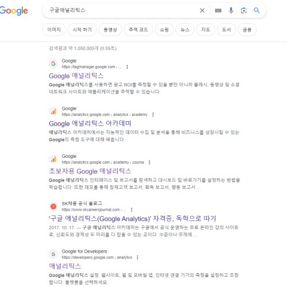Click the 검색결과 약 1,050,000개 result count
The image size is (287, 287).
(x=83, y=48)
